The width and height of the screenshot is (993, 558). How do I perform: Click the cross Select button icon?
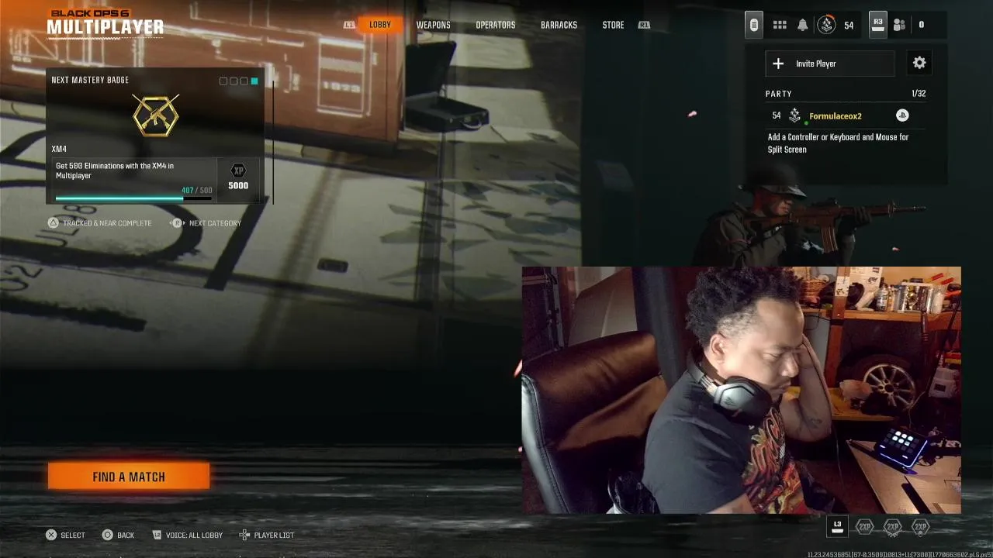coord(51,535)
